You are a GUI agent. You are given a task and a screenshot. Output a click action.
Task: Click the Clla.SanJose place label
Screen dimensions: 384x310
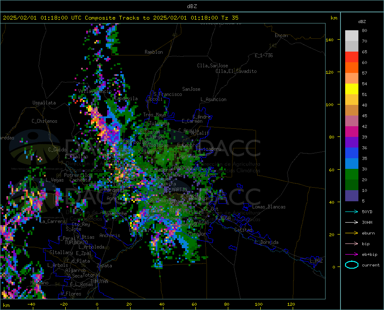coord(212,66)
